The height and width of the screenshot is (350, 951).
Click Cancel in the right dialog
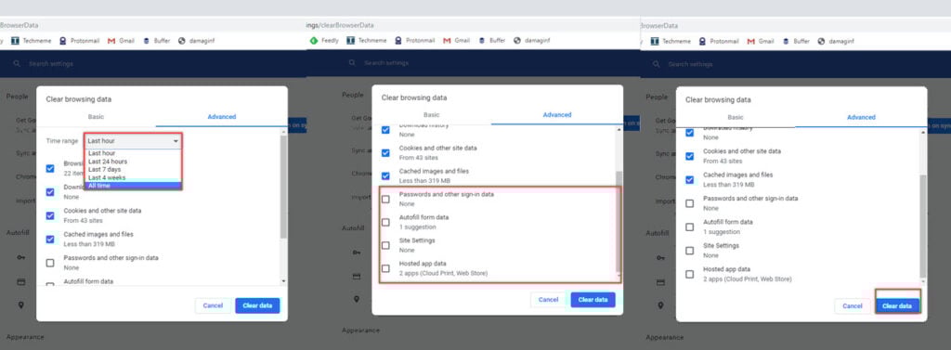853,305
